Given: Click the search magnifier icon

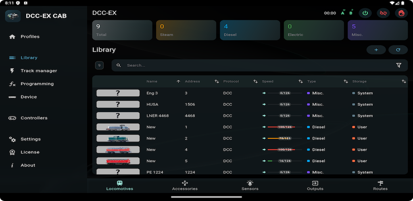Looking at the screenshot, I should point(119,66).
